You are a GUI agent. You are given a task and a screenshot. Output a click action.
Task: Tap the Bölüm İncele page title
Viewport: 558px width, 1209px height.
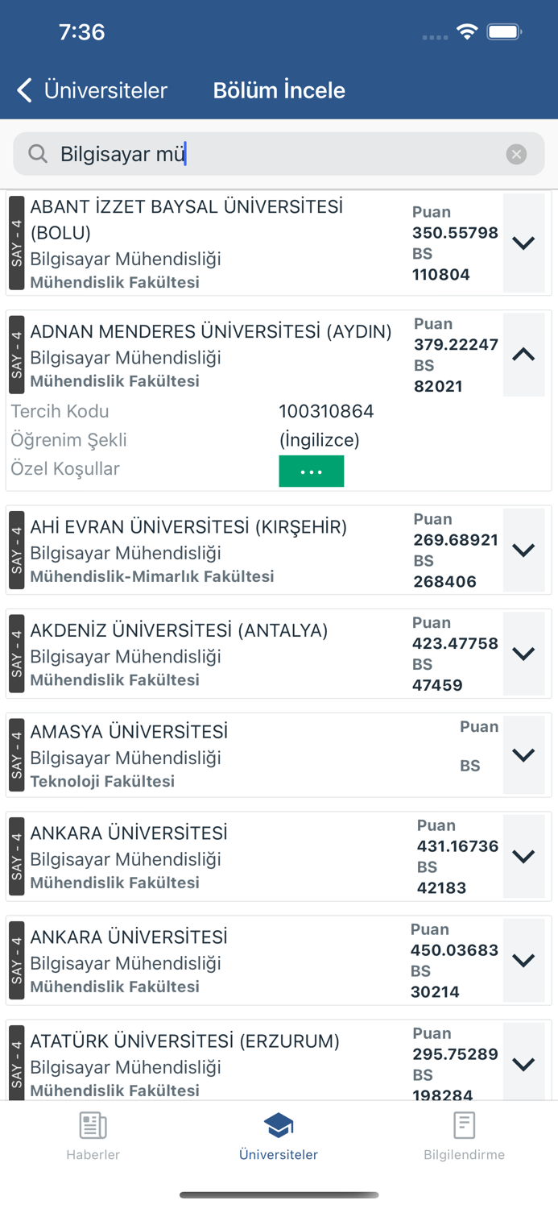[x=279, y=90]
